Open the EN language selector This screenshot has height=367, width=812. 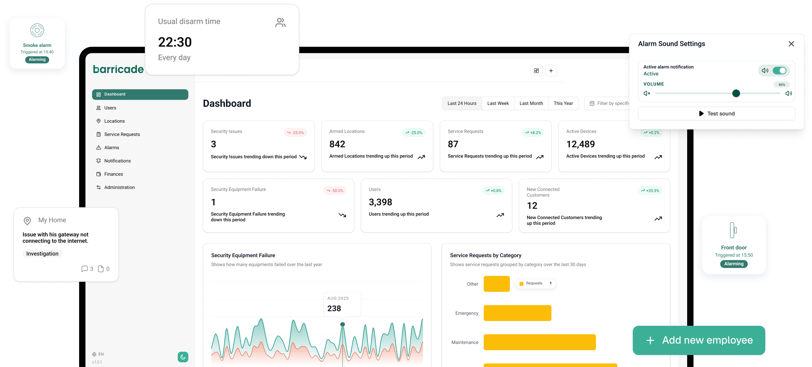click(x=98, y=354)
